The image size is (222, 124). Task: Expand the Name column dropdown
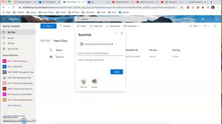[x=64, y=50]
